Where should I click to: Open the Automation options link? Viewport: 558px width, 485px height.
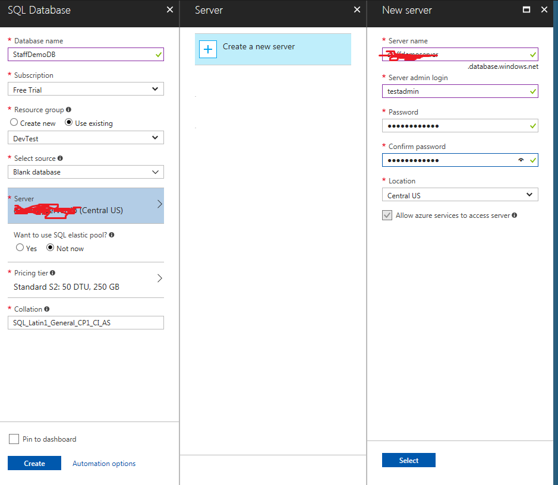(x=104, y=463)
